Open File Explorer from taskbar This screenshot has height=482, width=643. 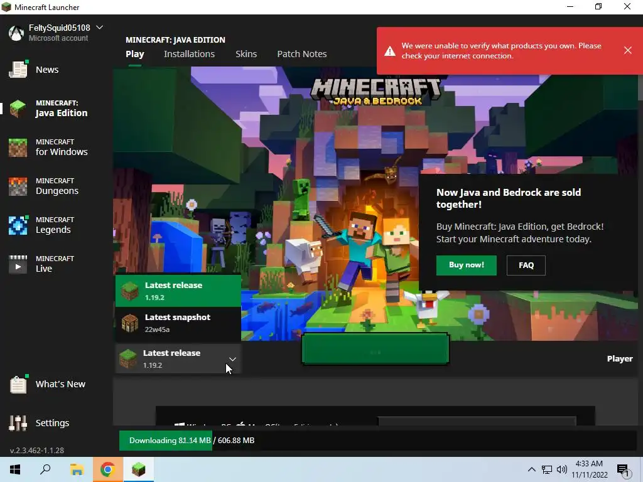click(x=77, y=469)
